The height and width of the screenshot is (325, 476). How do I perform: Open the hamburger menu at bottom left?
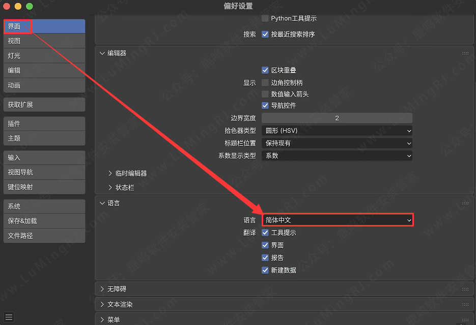(x=9, y=316)
